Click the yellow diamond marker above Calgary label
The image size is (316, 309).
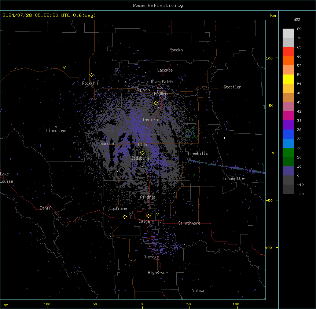[x=148, y=216]
